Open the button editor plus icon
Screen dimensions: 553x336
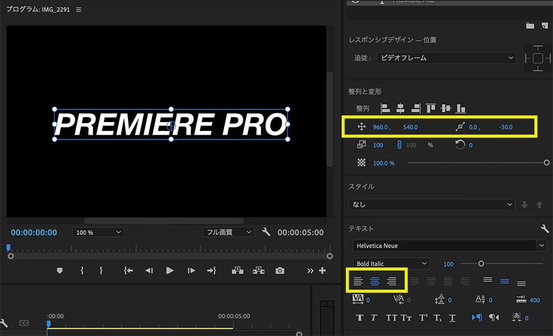pyautogui.click(x=322, y=270)
